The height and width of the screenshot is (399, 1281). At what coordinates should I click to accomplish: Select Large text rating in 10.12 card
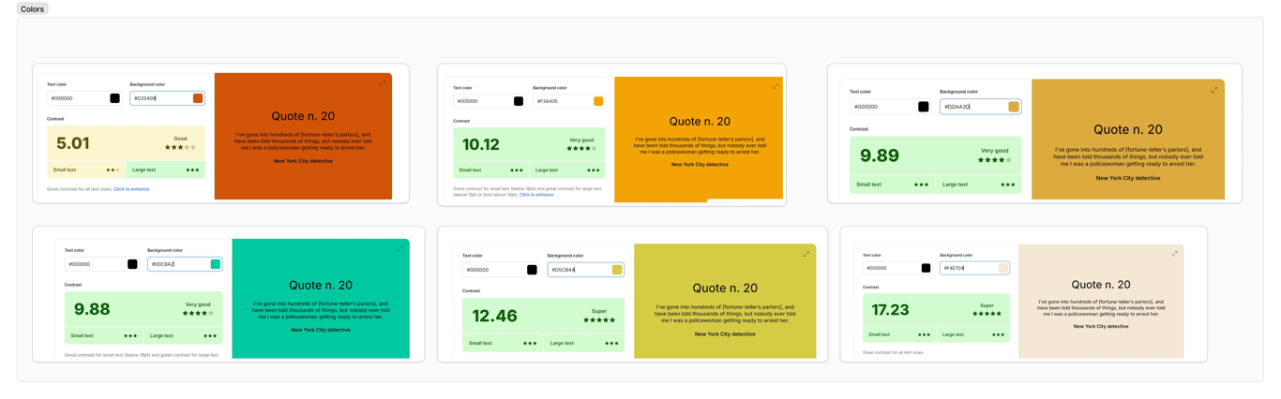pos(567,170)
